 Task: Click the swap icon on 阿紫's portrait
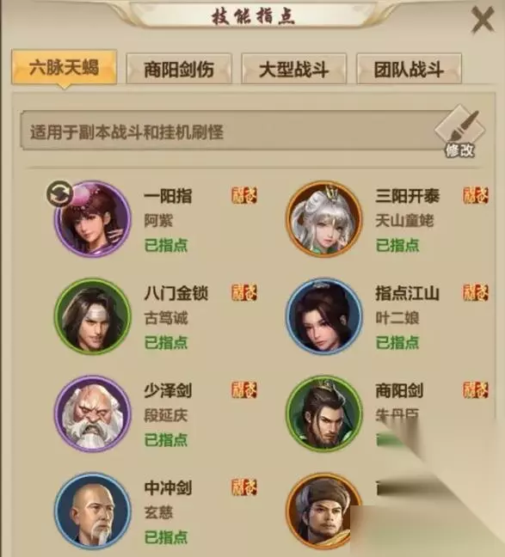[59, 193]
